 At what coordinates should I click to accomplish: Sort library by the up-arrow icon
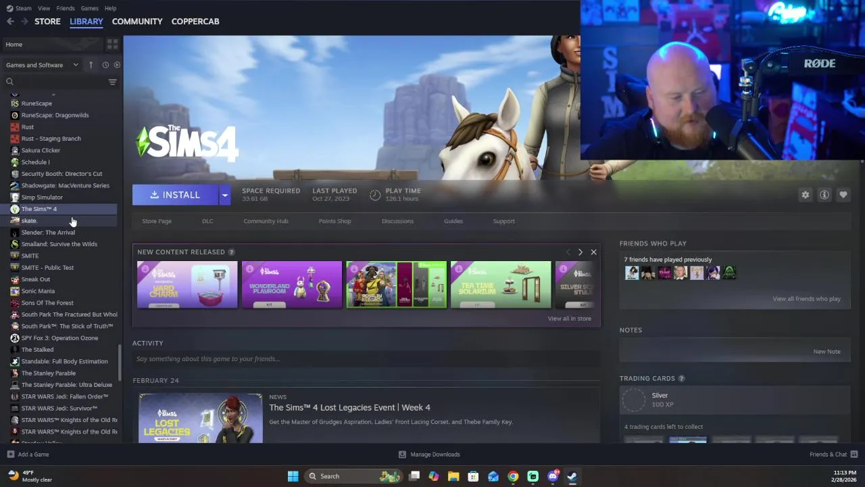click(x=91, y=65)
